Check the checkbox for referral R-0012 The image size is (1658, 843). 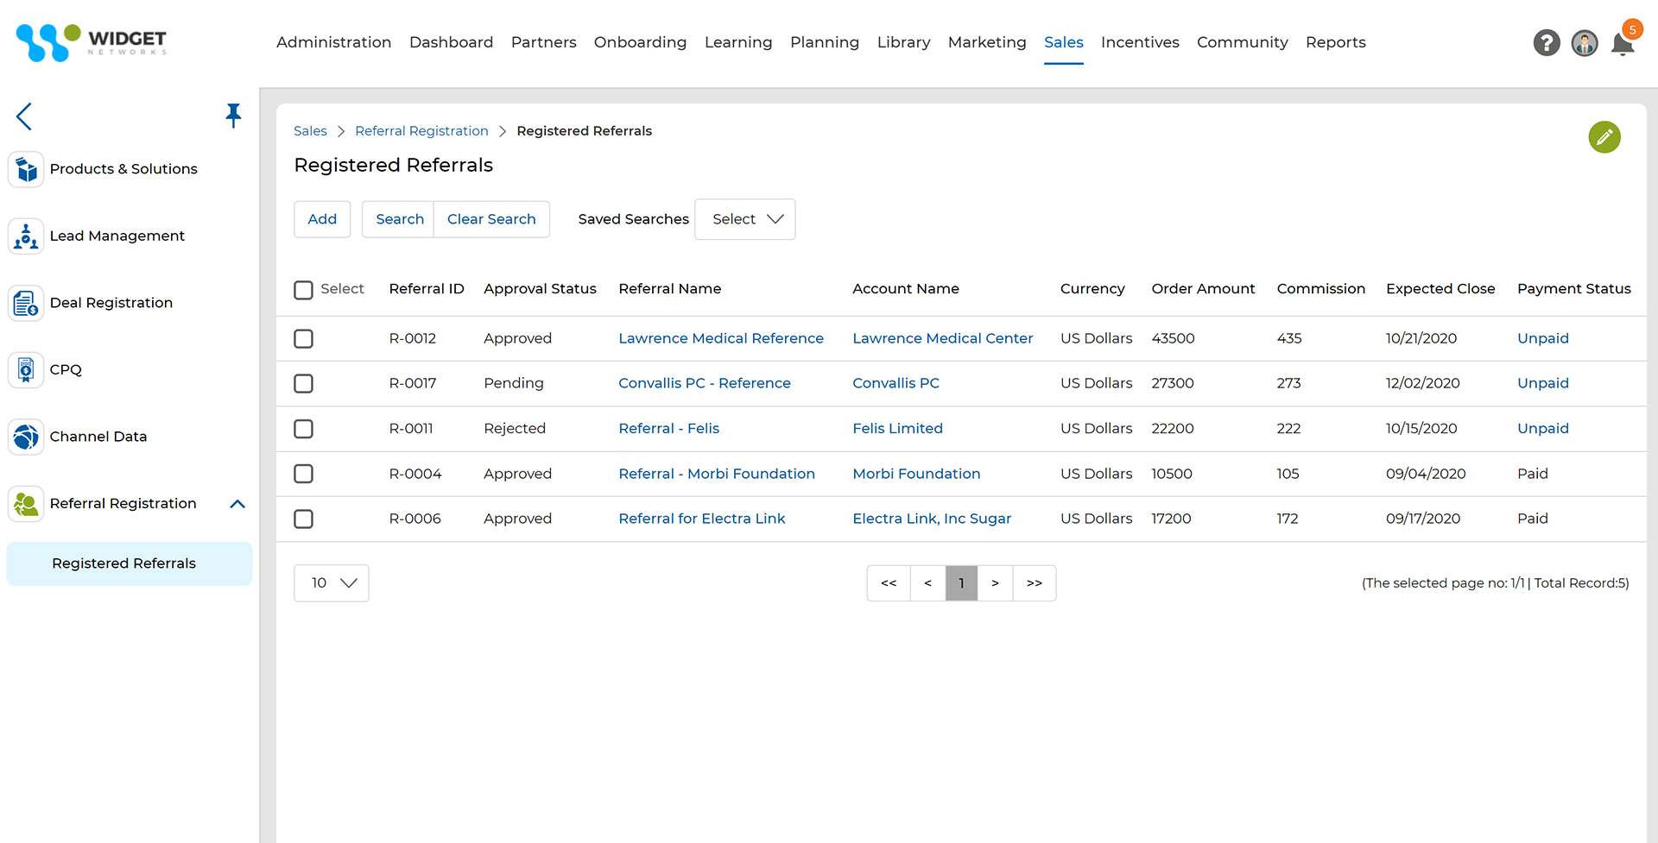click(303, 338)
